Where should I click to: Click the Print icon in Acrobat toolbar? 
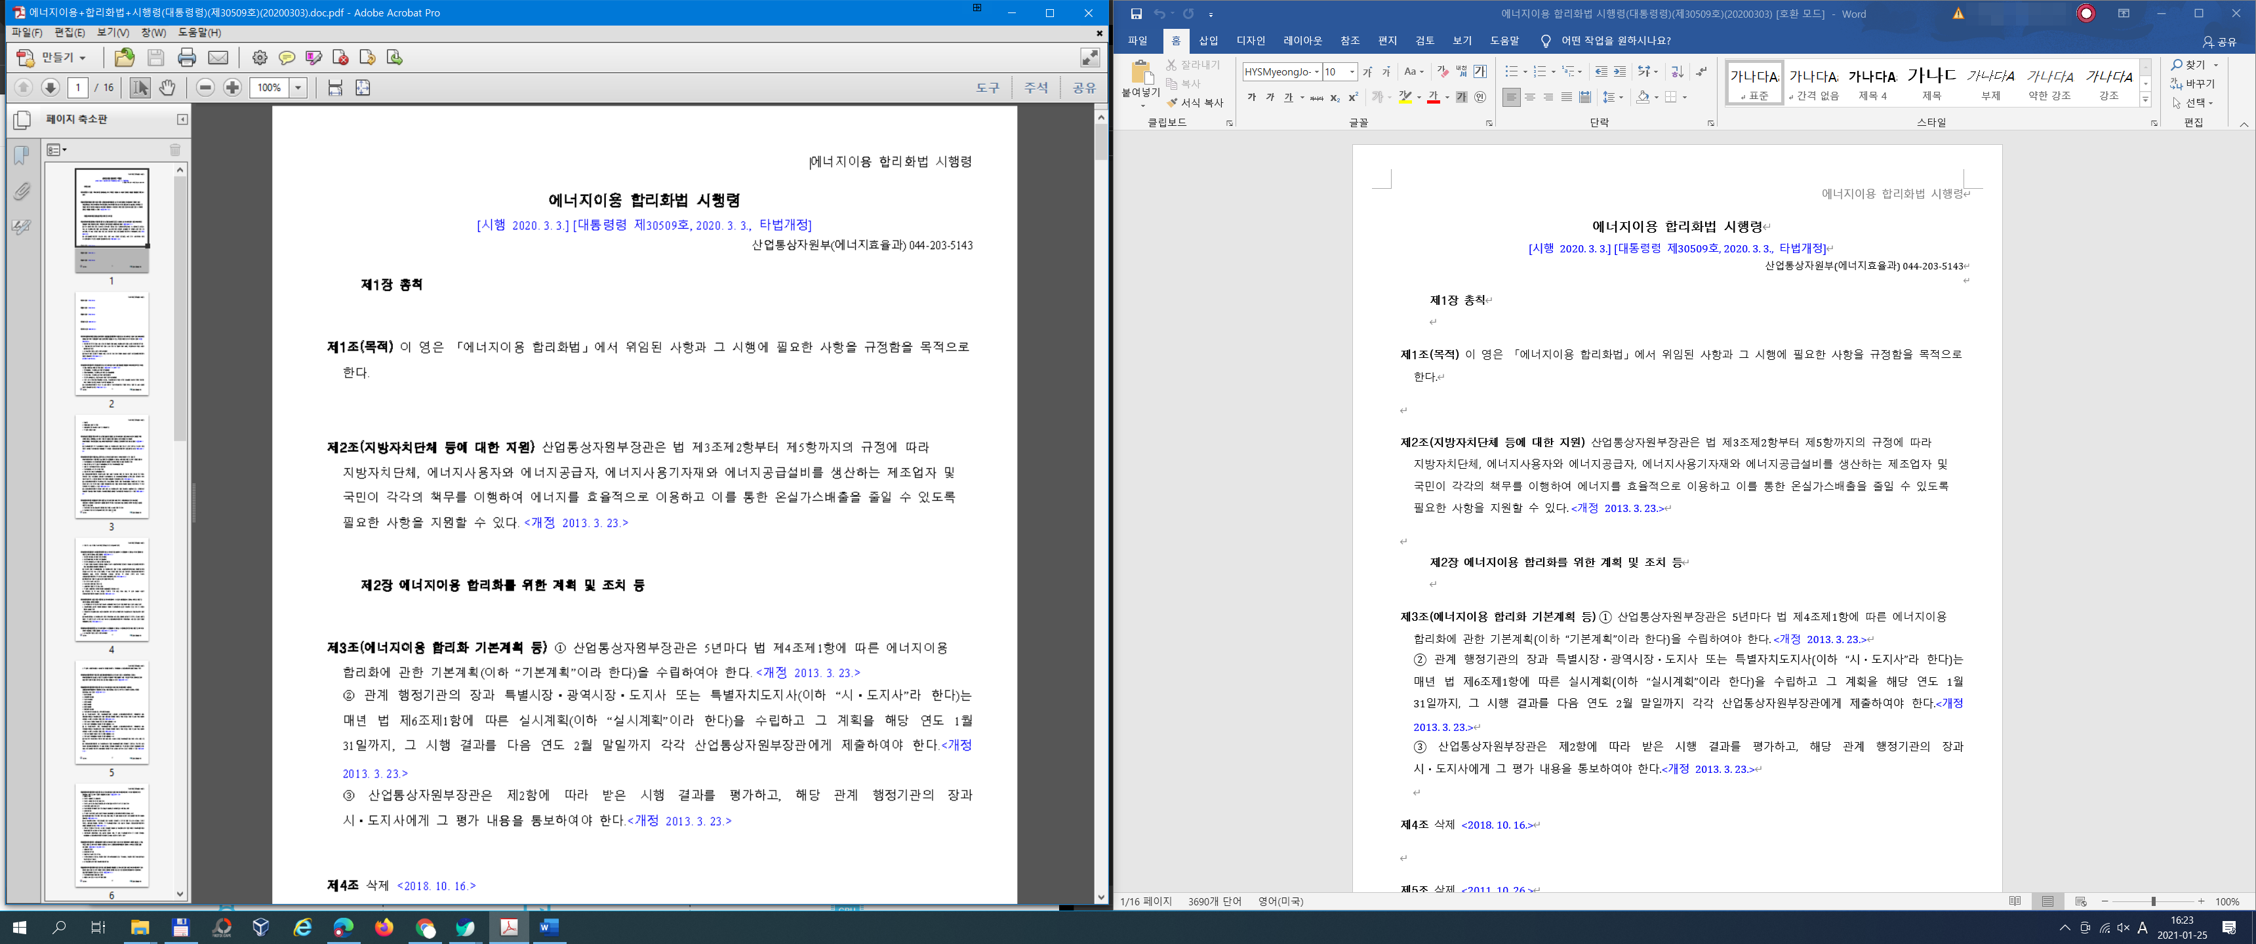coord(186,58)
